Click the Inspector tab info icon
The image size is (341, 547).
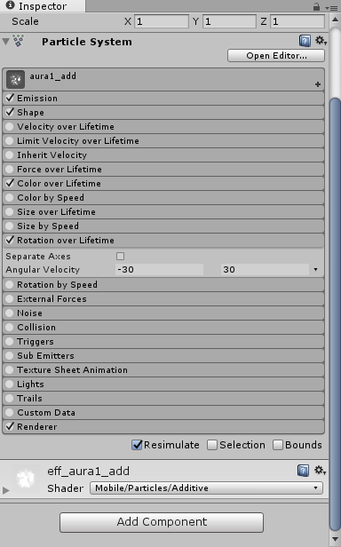[11, 5]
